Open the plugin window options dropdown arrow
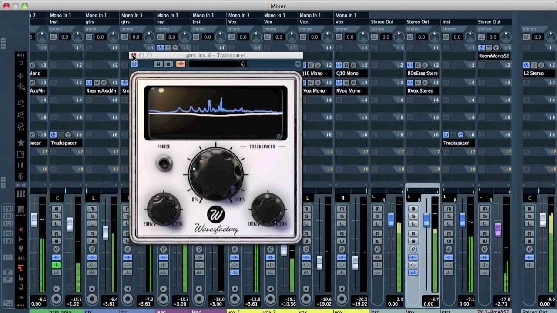Image resolution: width=557 pixels, height=313 pixels. pyautogui.click(x=298, y=64)
